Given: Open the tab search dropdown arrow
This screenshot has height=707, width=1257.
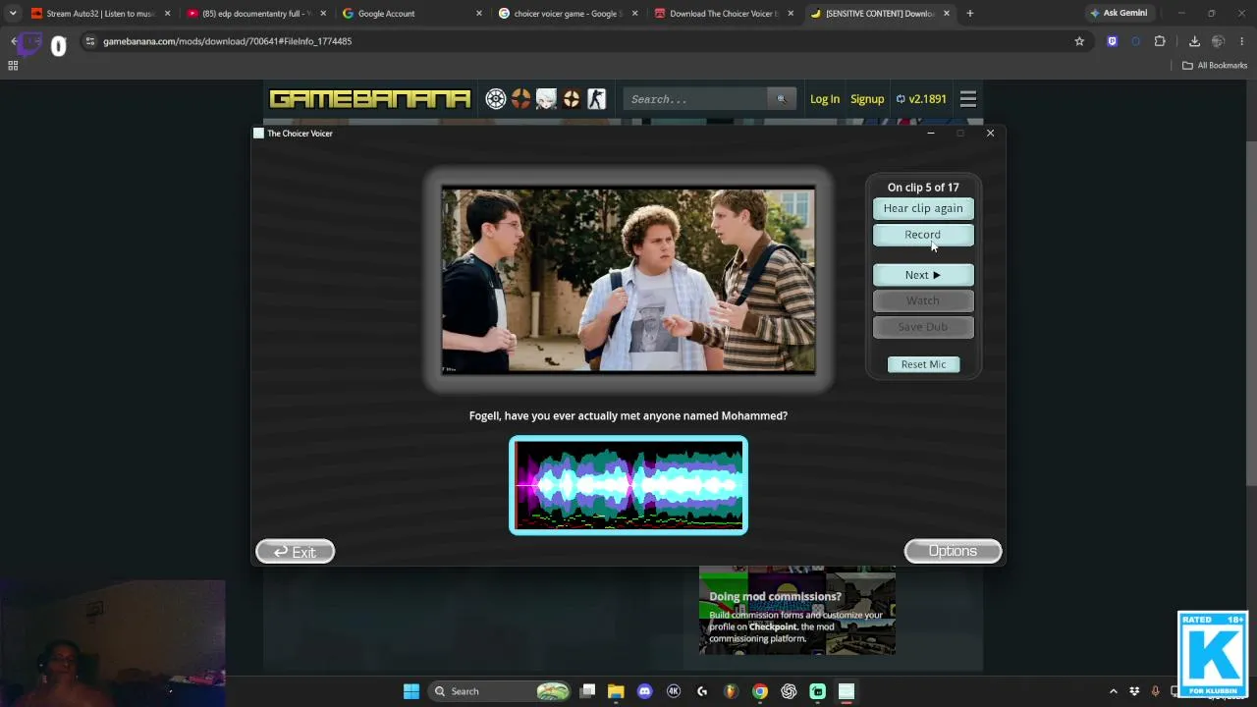Looking at the screenshot, I should 13,14.
